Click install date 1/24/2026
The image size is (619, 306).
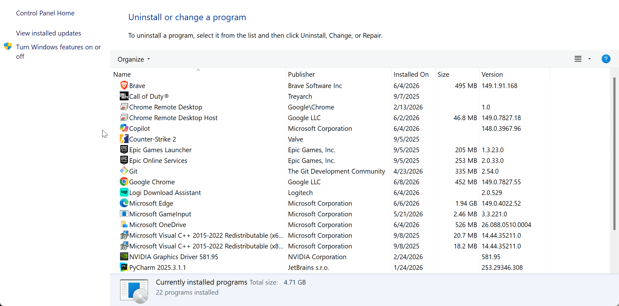[408, 268]
